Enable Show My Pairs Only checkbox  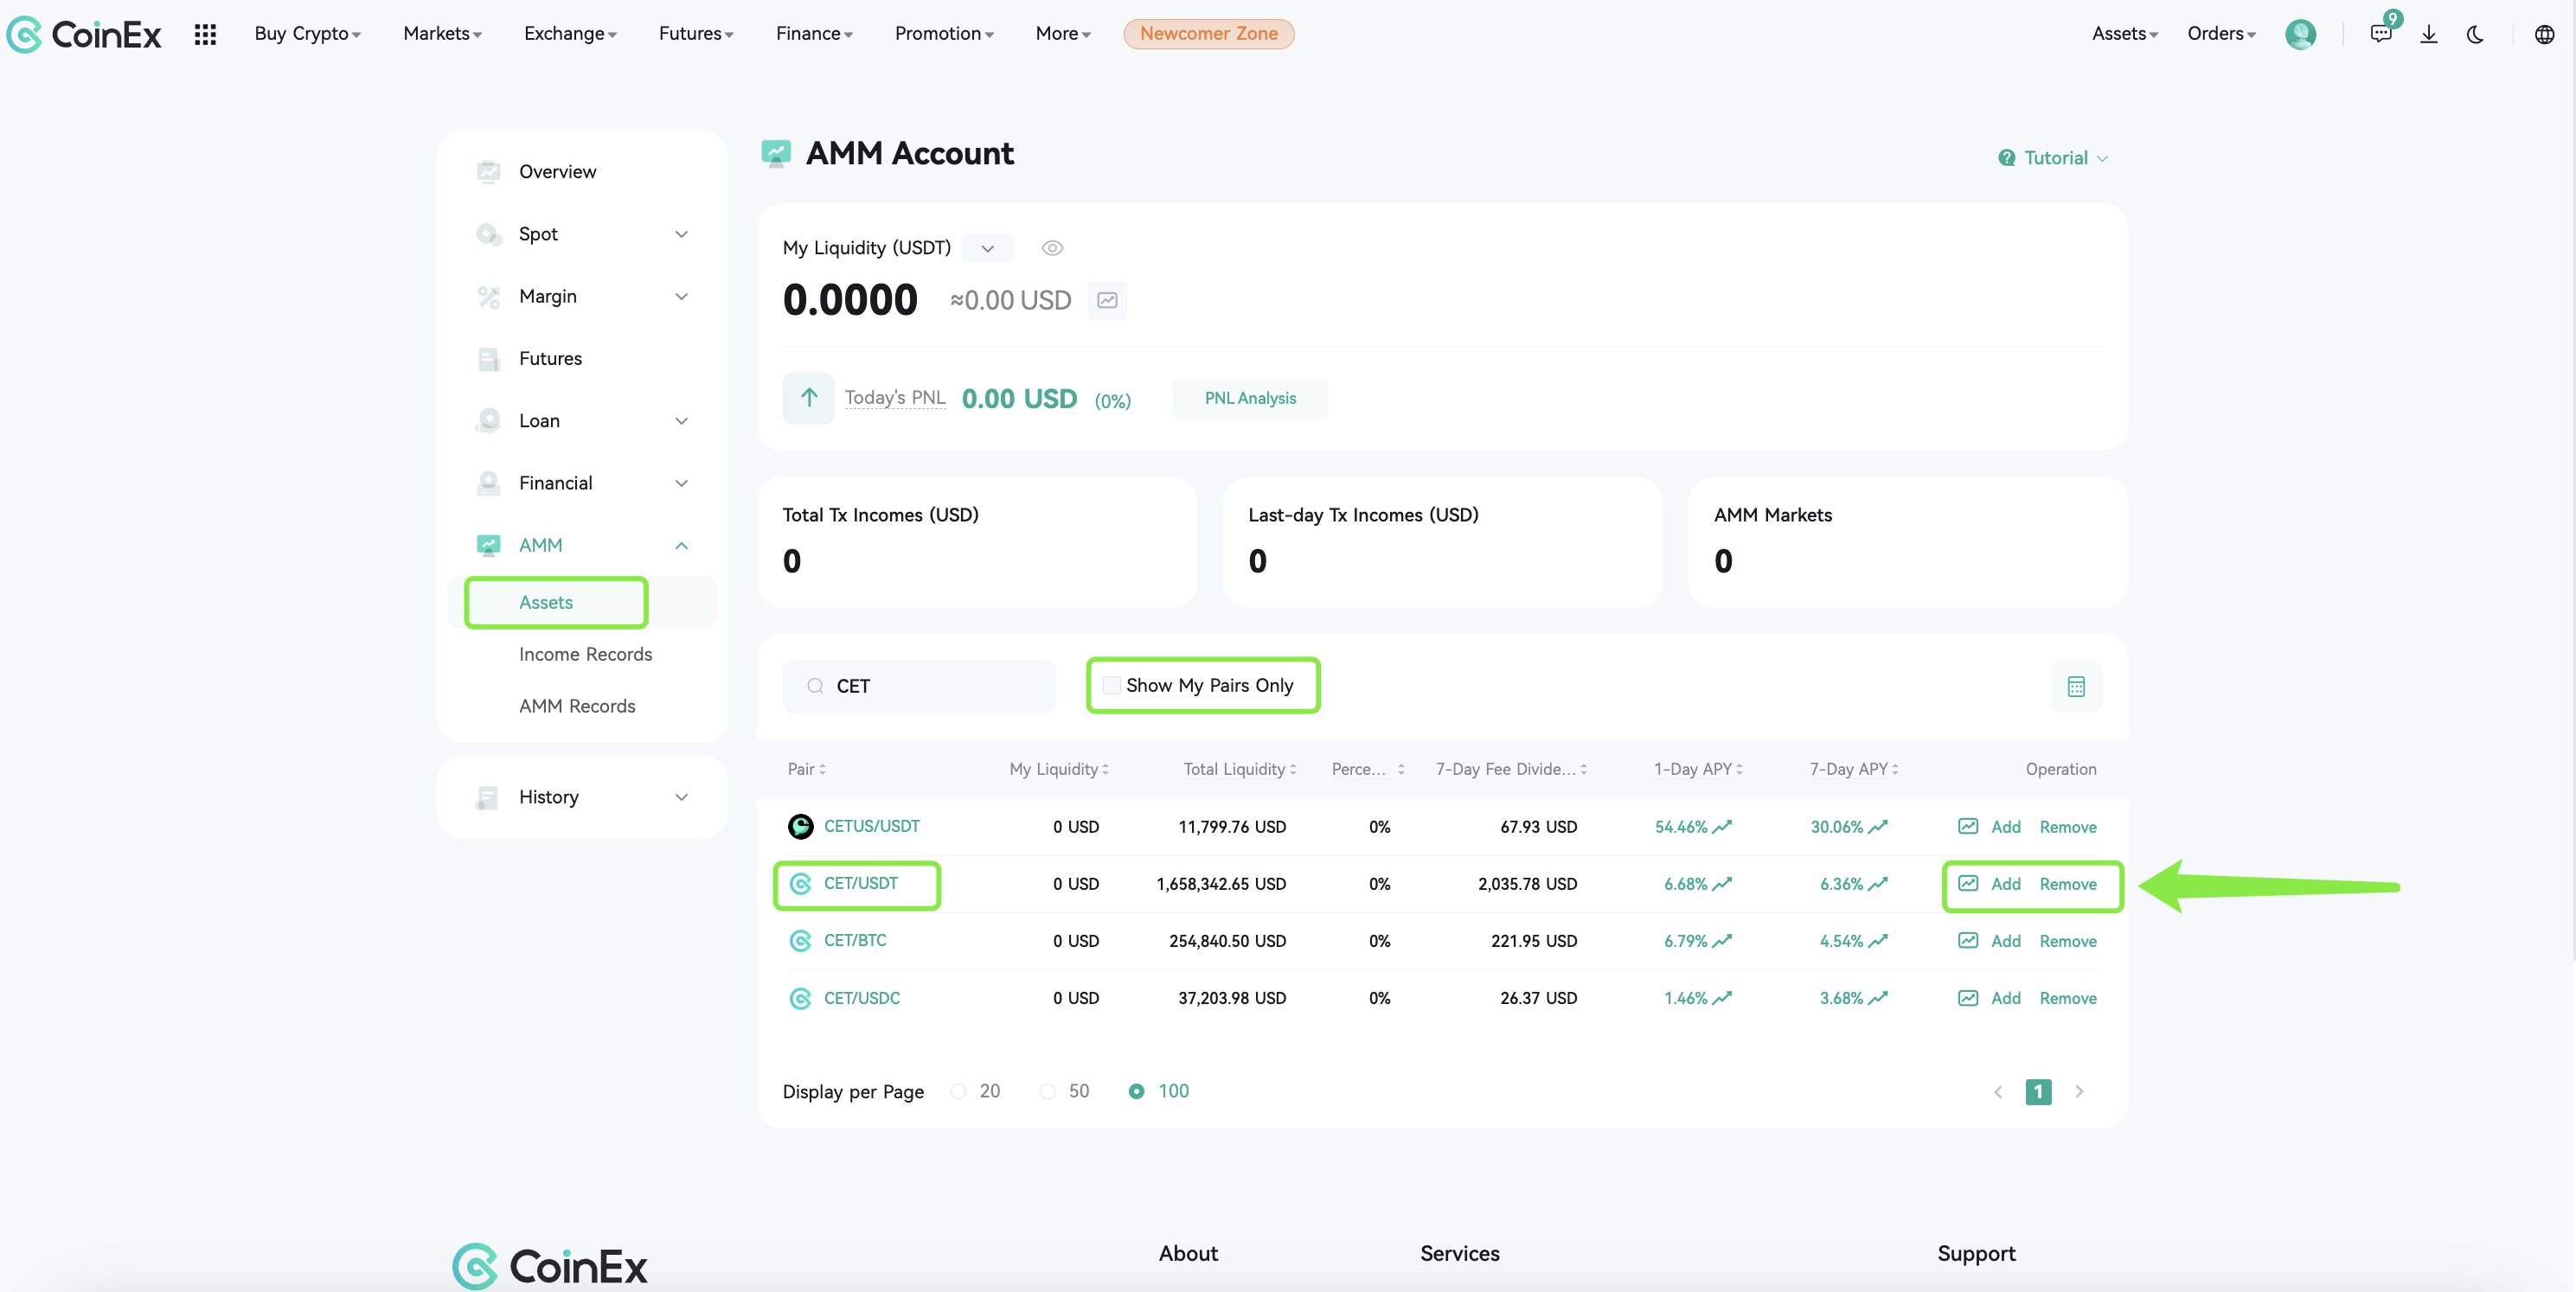point(1111,685)
